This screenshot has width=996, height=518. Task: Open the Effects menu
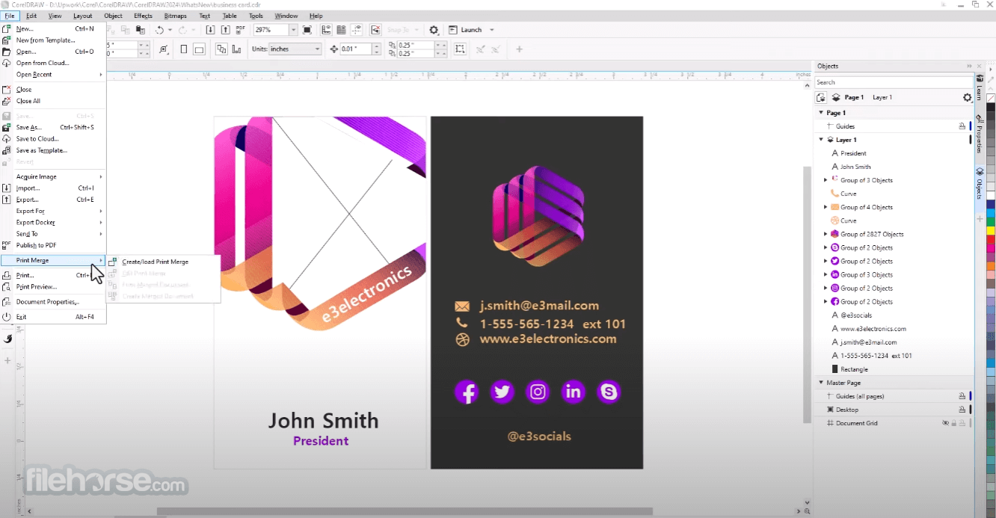pos(143,16)
